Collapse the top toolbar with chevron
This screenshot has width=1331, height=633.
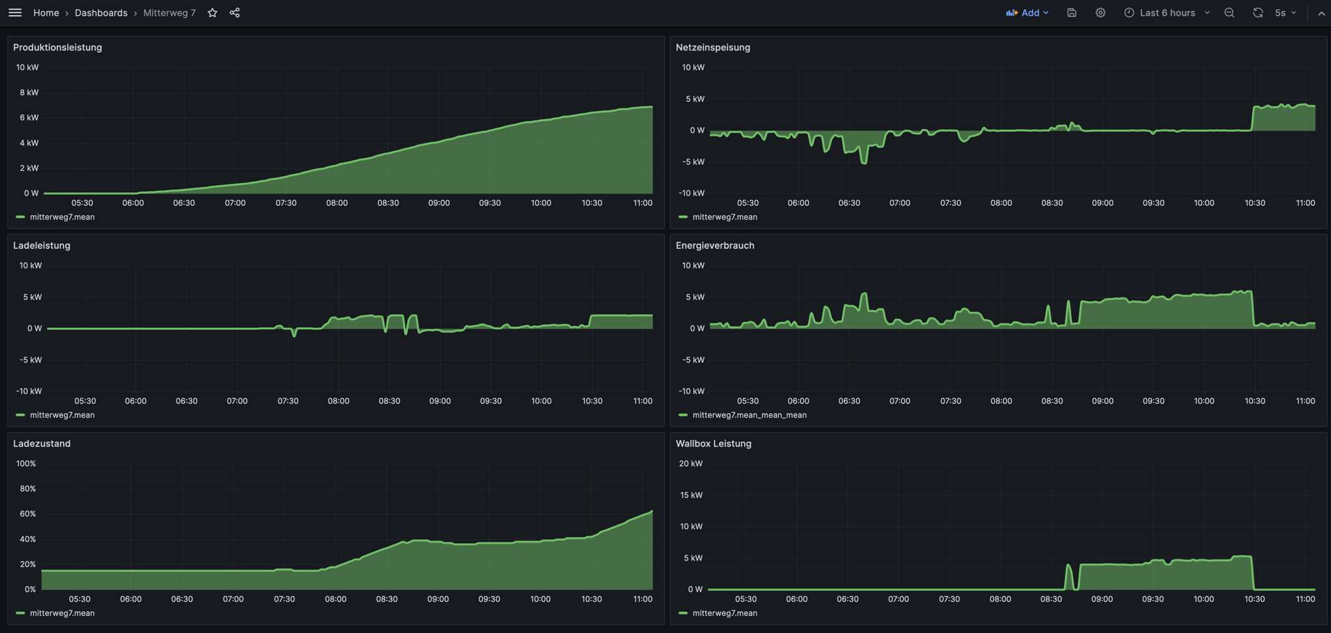[1321, 12]
